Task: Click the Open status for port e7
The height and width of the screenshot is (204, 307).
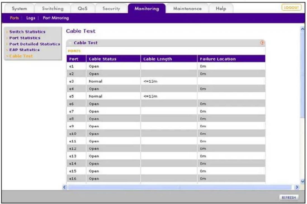Action: (x=94, y=111)
